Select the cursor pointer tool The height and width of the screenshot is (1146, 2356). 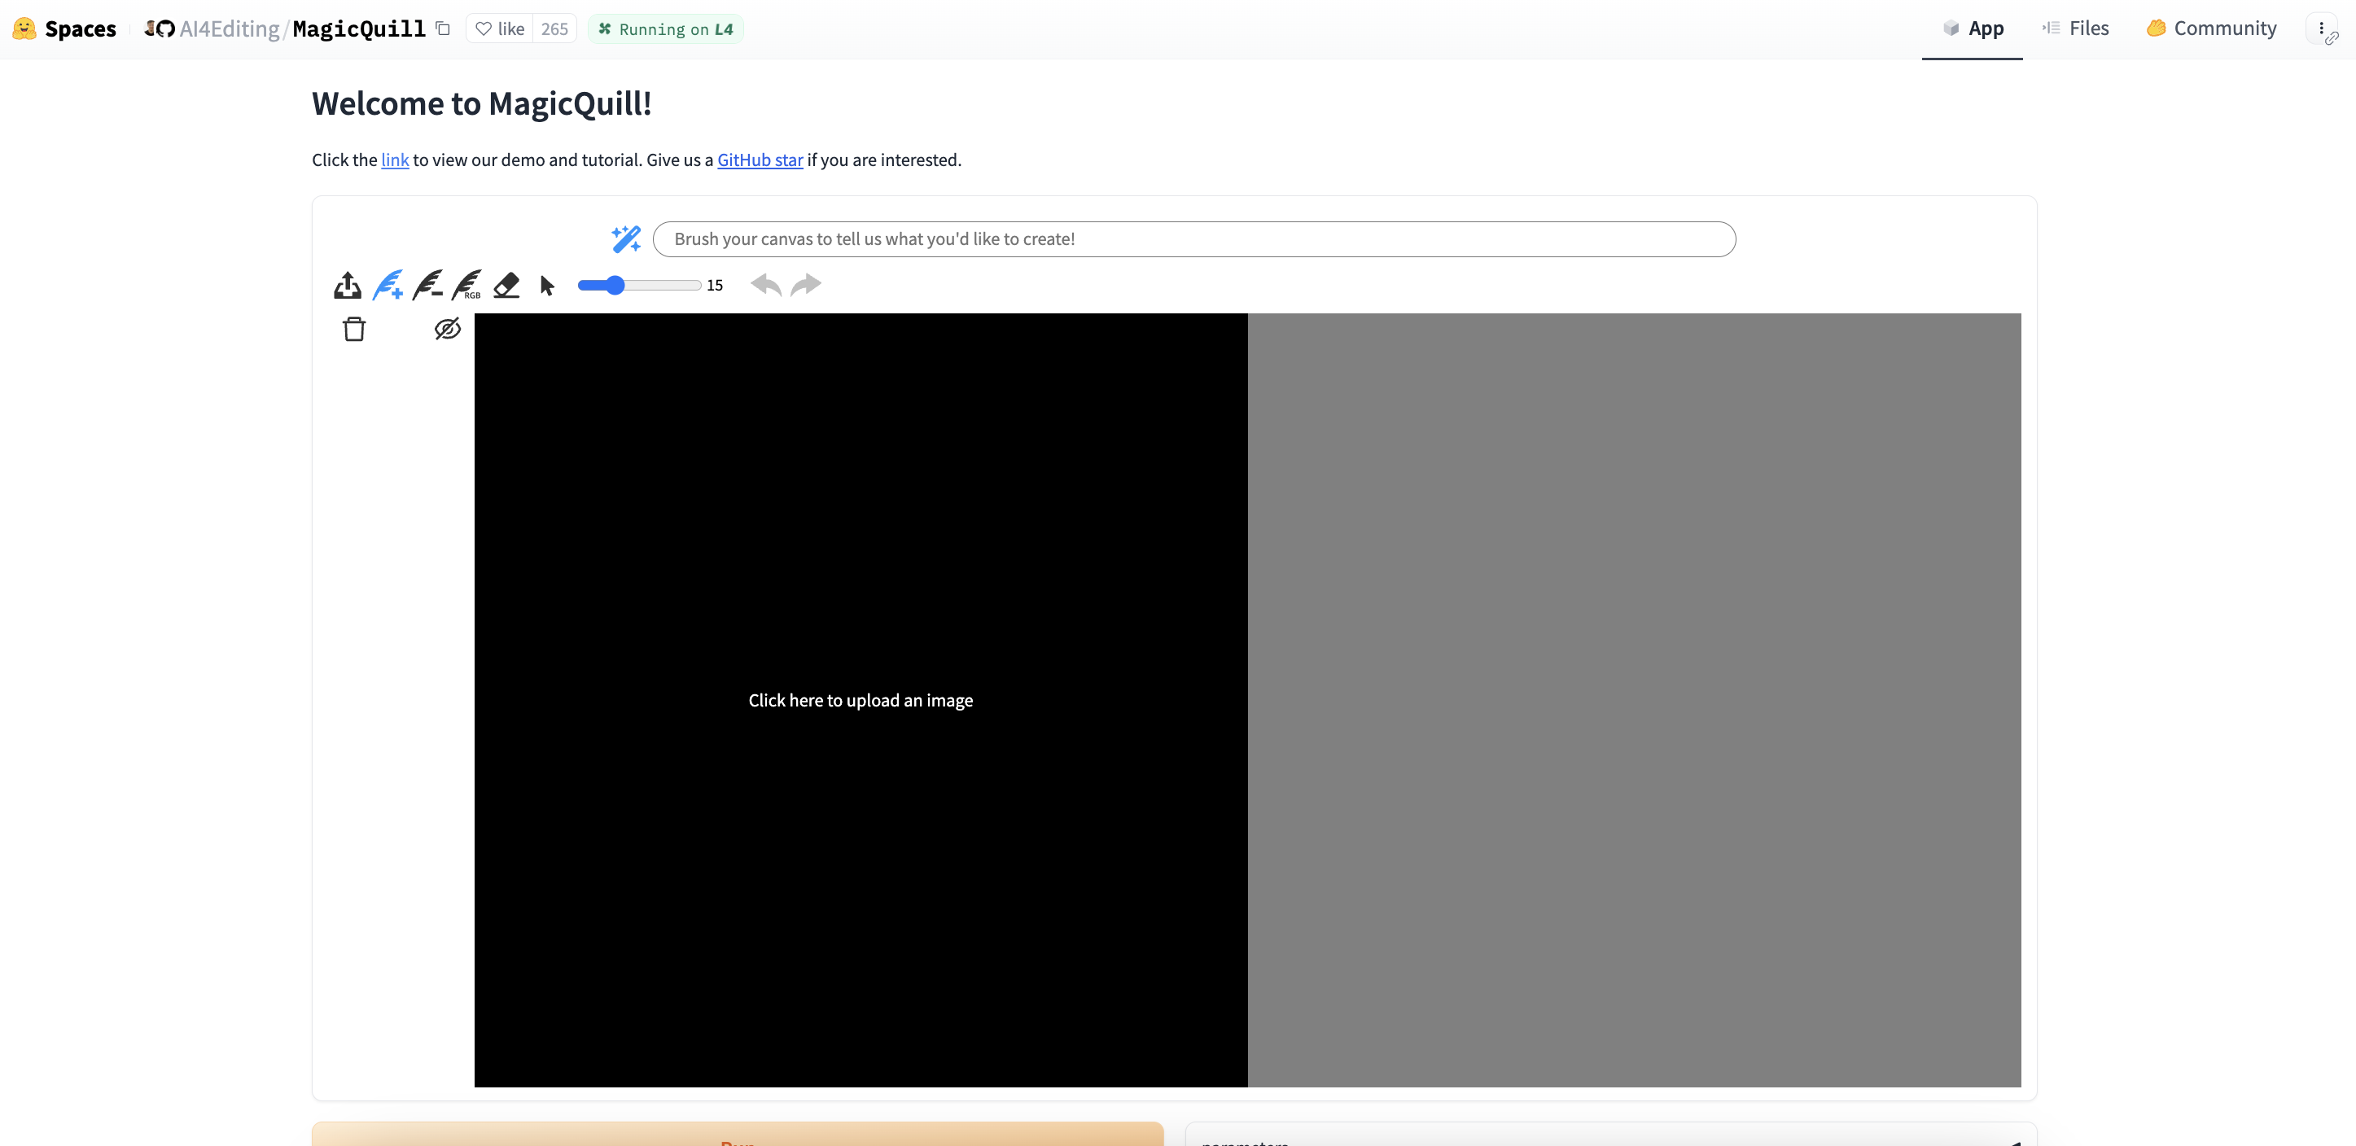pyautogui.click(x=547, y=286)
